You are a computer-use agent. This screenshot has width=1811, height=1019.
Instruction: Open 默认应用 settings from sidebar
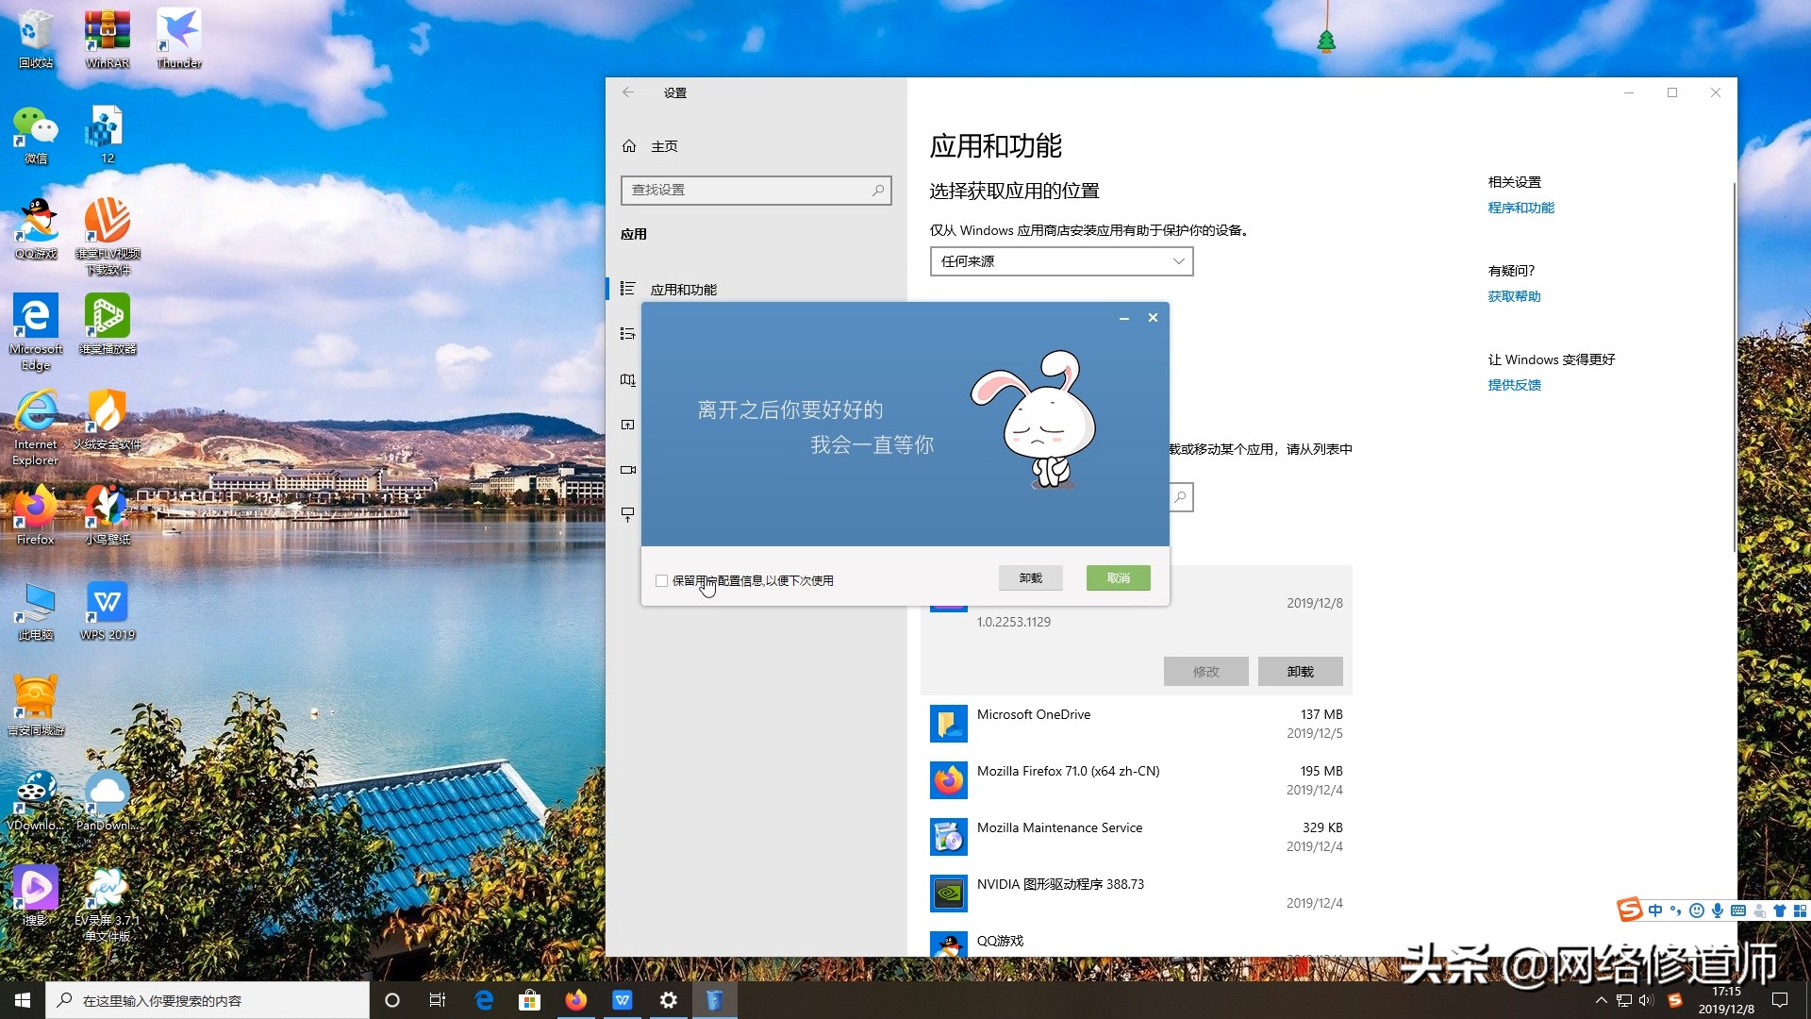click(x=628, y=333)
